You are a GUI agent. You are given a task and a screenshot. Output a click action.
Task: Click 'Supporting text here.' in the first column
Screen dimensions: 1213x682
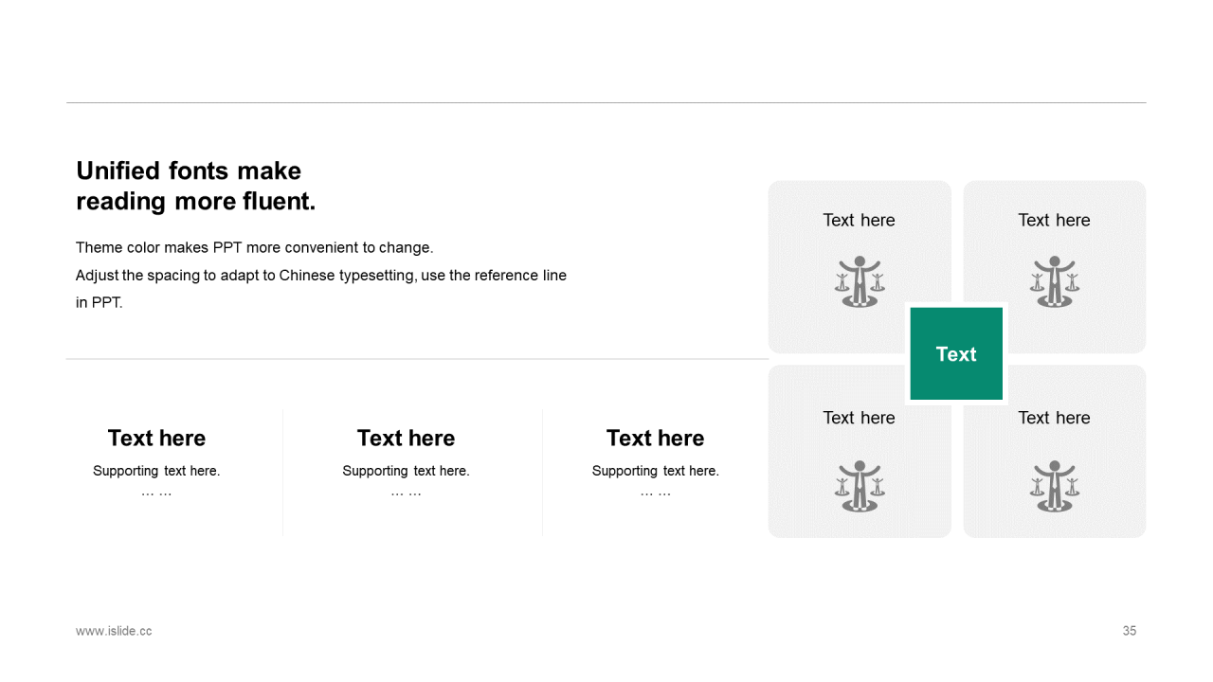[156, 471]
